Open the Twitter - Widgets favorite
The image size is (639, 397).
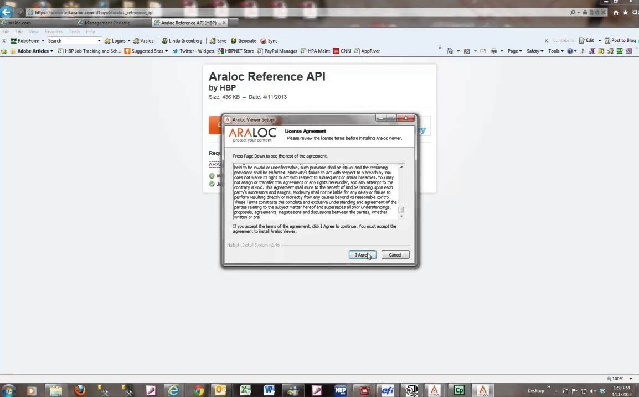[194, 51]
